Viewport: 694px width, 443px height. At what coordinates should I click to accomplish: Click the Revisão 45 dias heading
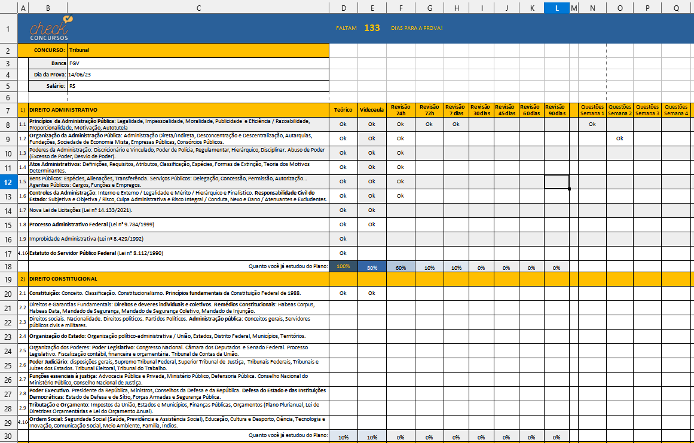click(x=506, y=110)
